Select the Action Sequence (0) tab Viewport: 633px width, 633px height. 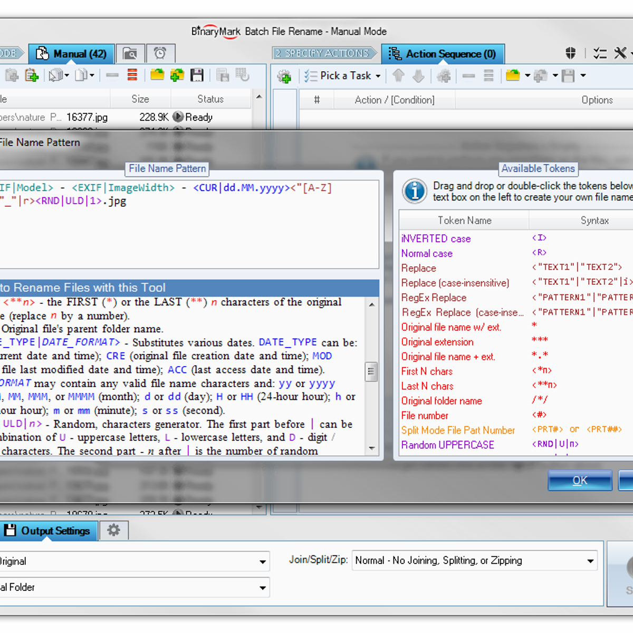tap(443, 54)
